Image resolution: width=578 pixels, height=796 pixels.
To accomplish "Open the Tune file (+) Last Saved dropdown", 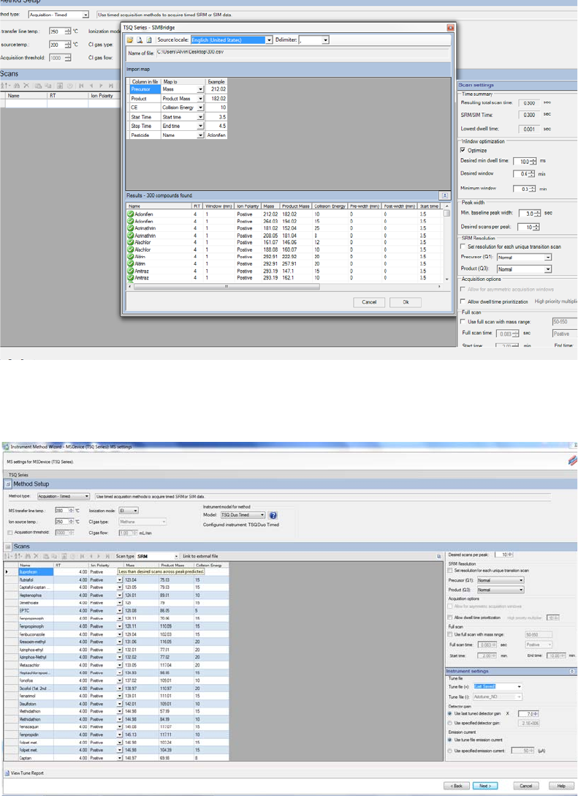I will (520, 686).
